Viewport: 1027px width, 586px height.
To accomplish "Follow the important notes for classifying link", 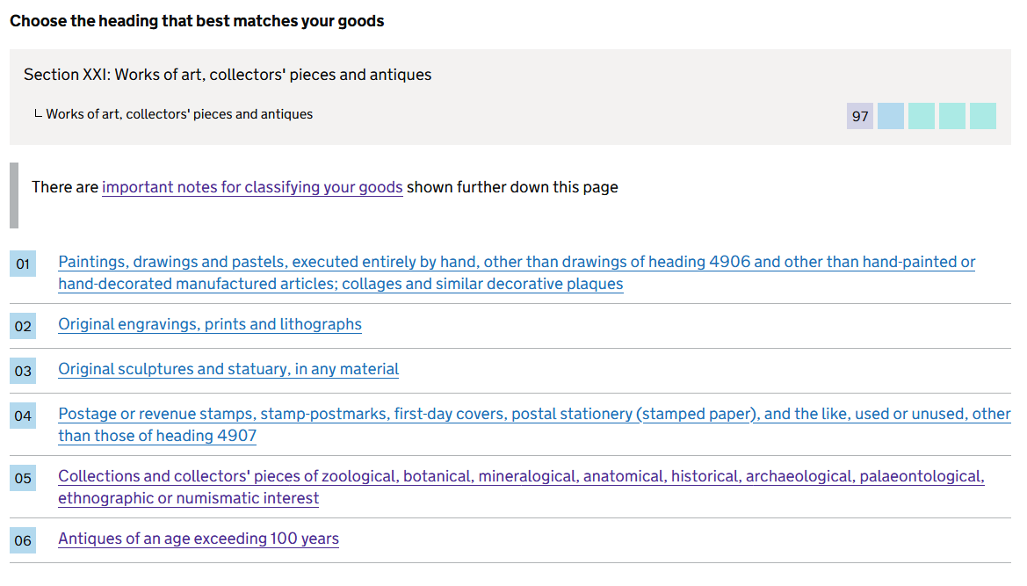I will [252, 187].
